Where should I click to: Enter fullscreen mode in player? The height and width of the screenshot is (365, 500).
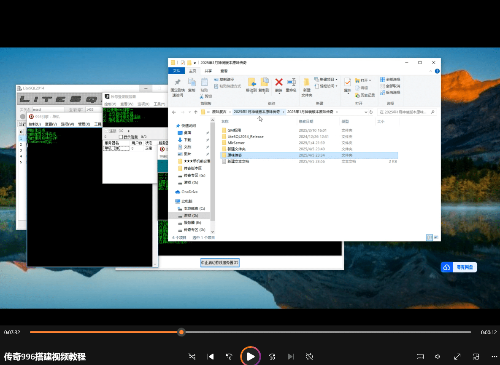point(457,357)
